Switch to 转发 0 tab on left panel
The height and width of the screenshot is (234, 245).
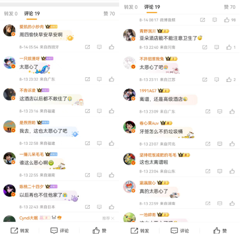(11, 14)
